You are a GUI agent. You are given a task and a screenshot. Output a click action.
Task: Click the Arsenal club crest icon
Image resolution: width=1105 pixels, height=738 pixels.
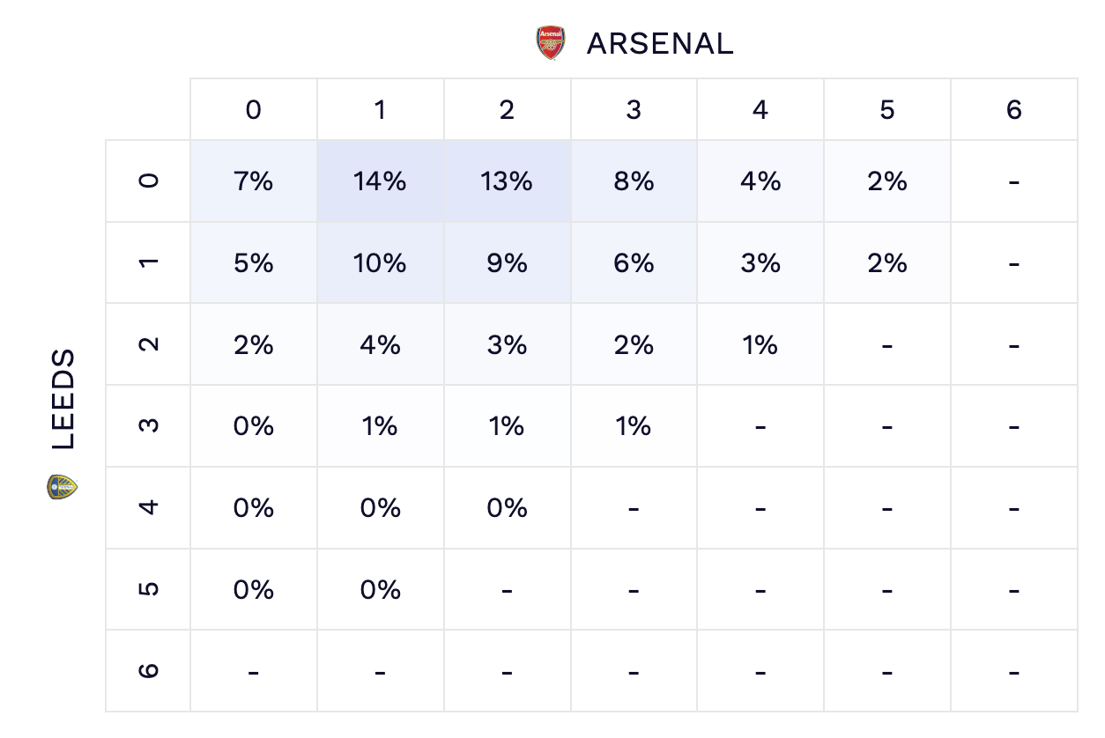pyautogui.click(x=551, y=43)
